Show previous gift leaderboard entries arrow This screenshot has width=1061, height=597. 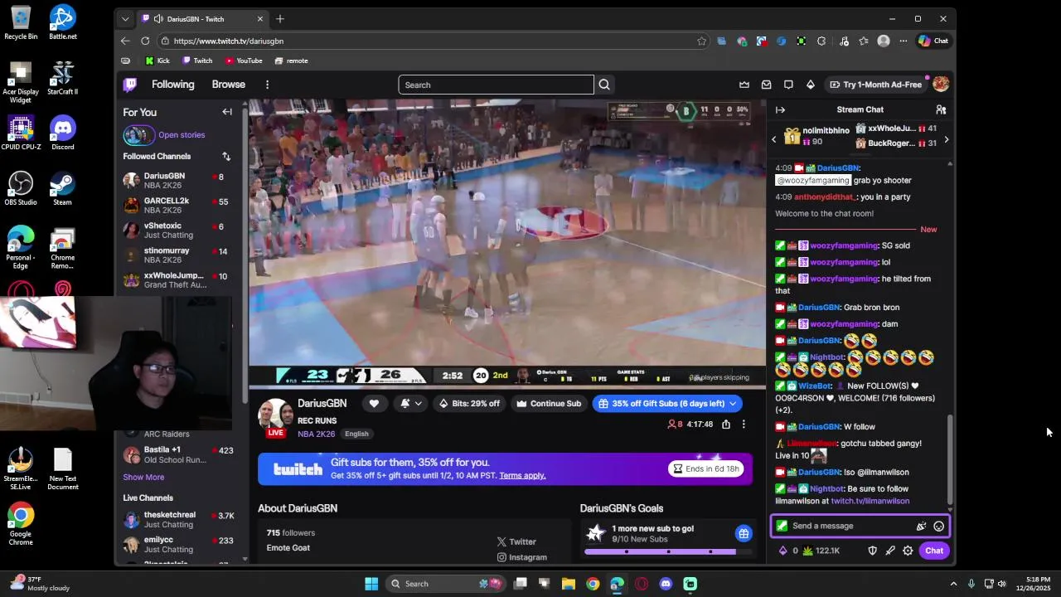click(x=774, y=139)
